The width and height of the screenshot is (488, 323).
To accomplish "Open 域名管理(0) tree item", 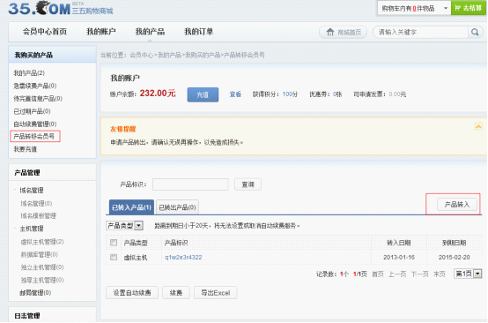I will click(x=36, y=204).
